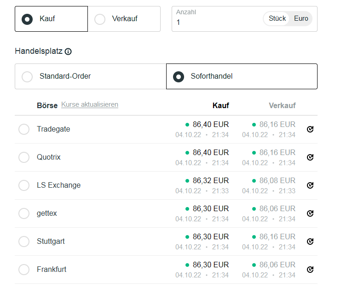Select Frankfurt exchange radio button

24,270
